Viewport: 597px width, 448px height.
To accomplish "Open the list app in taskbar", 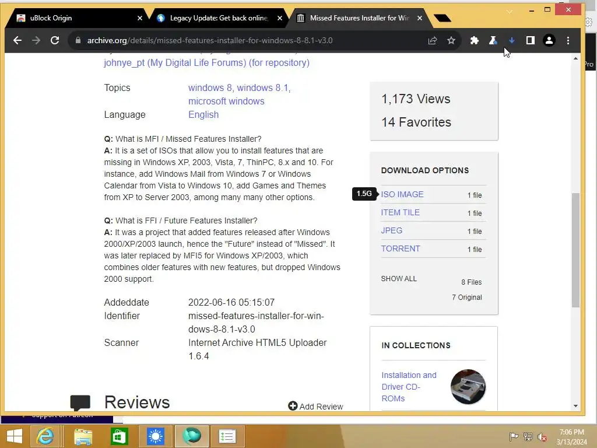I will 227,436.
